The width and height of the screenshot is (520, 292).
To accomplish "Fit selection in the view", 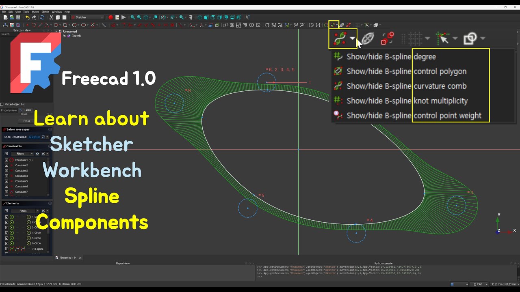I will click(139, 17).
